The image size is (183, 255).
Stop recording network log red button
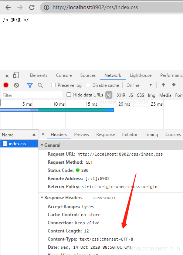[x=6, y=85]
